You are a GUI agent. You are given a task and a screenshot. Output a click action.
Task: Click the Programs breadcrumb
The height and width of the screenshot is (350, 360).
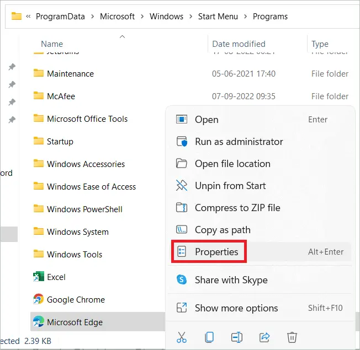click(270, 17)
